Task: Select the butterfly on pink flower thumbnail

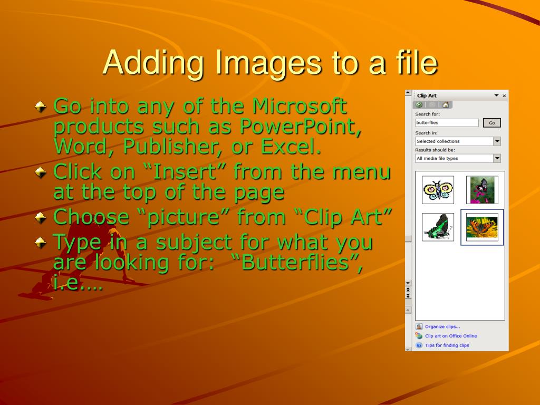Action: (482, 190)
